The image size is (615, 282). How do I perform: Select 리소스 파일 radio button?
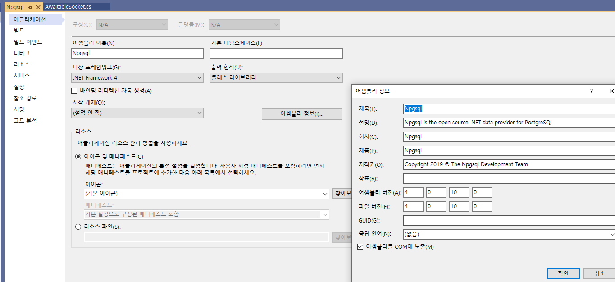tap(78, 227)
